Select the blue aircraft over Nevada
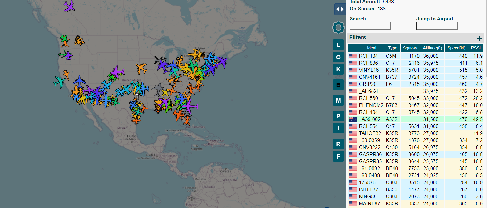487x208 pixels. (x=79, y=82)
